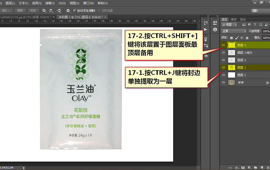Create new fill or adjustment layer icon

249,168
